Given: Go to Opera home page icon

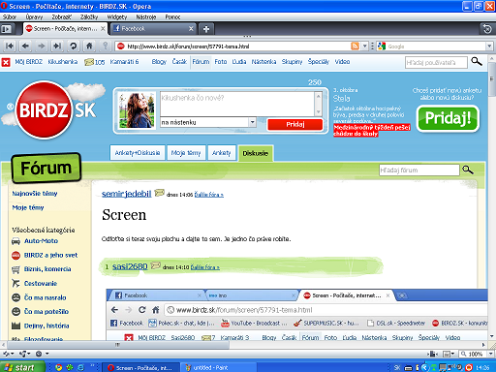Looking at the screenshot, I should click(89, 46).
